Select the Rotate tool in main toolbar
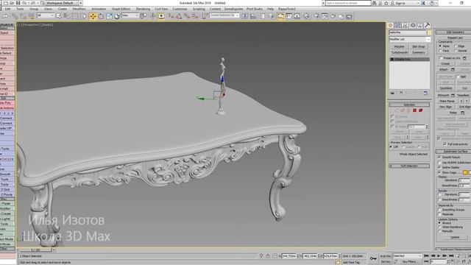The width and height of the screenshot is (471, 265). 102,16
